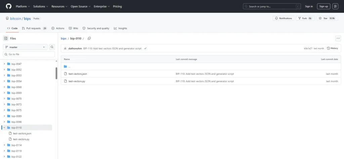This screenshot has width=344, height=159.
Task: Open the Platform dropdown menu
Action: click(x=23, y=6)
